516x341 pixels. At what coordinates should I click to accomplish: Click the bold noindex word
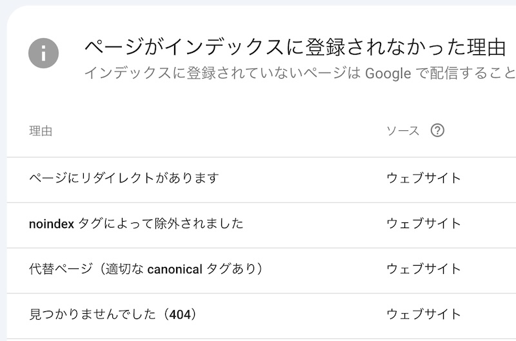(52, 224)
